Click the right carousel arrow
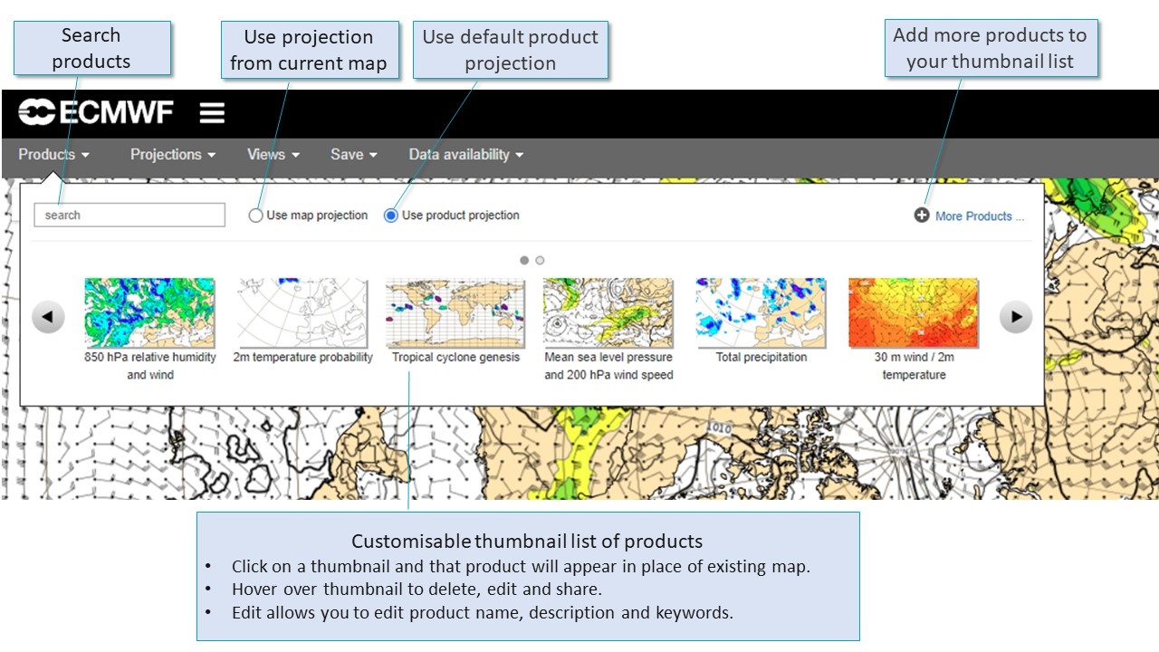Image resolution: width=1159 pixels, height=652 pixels. [1015, 316]
